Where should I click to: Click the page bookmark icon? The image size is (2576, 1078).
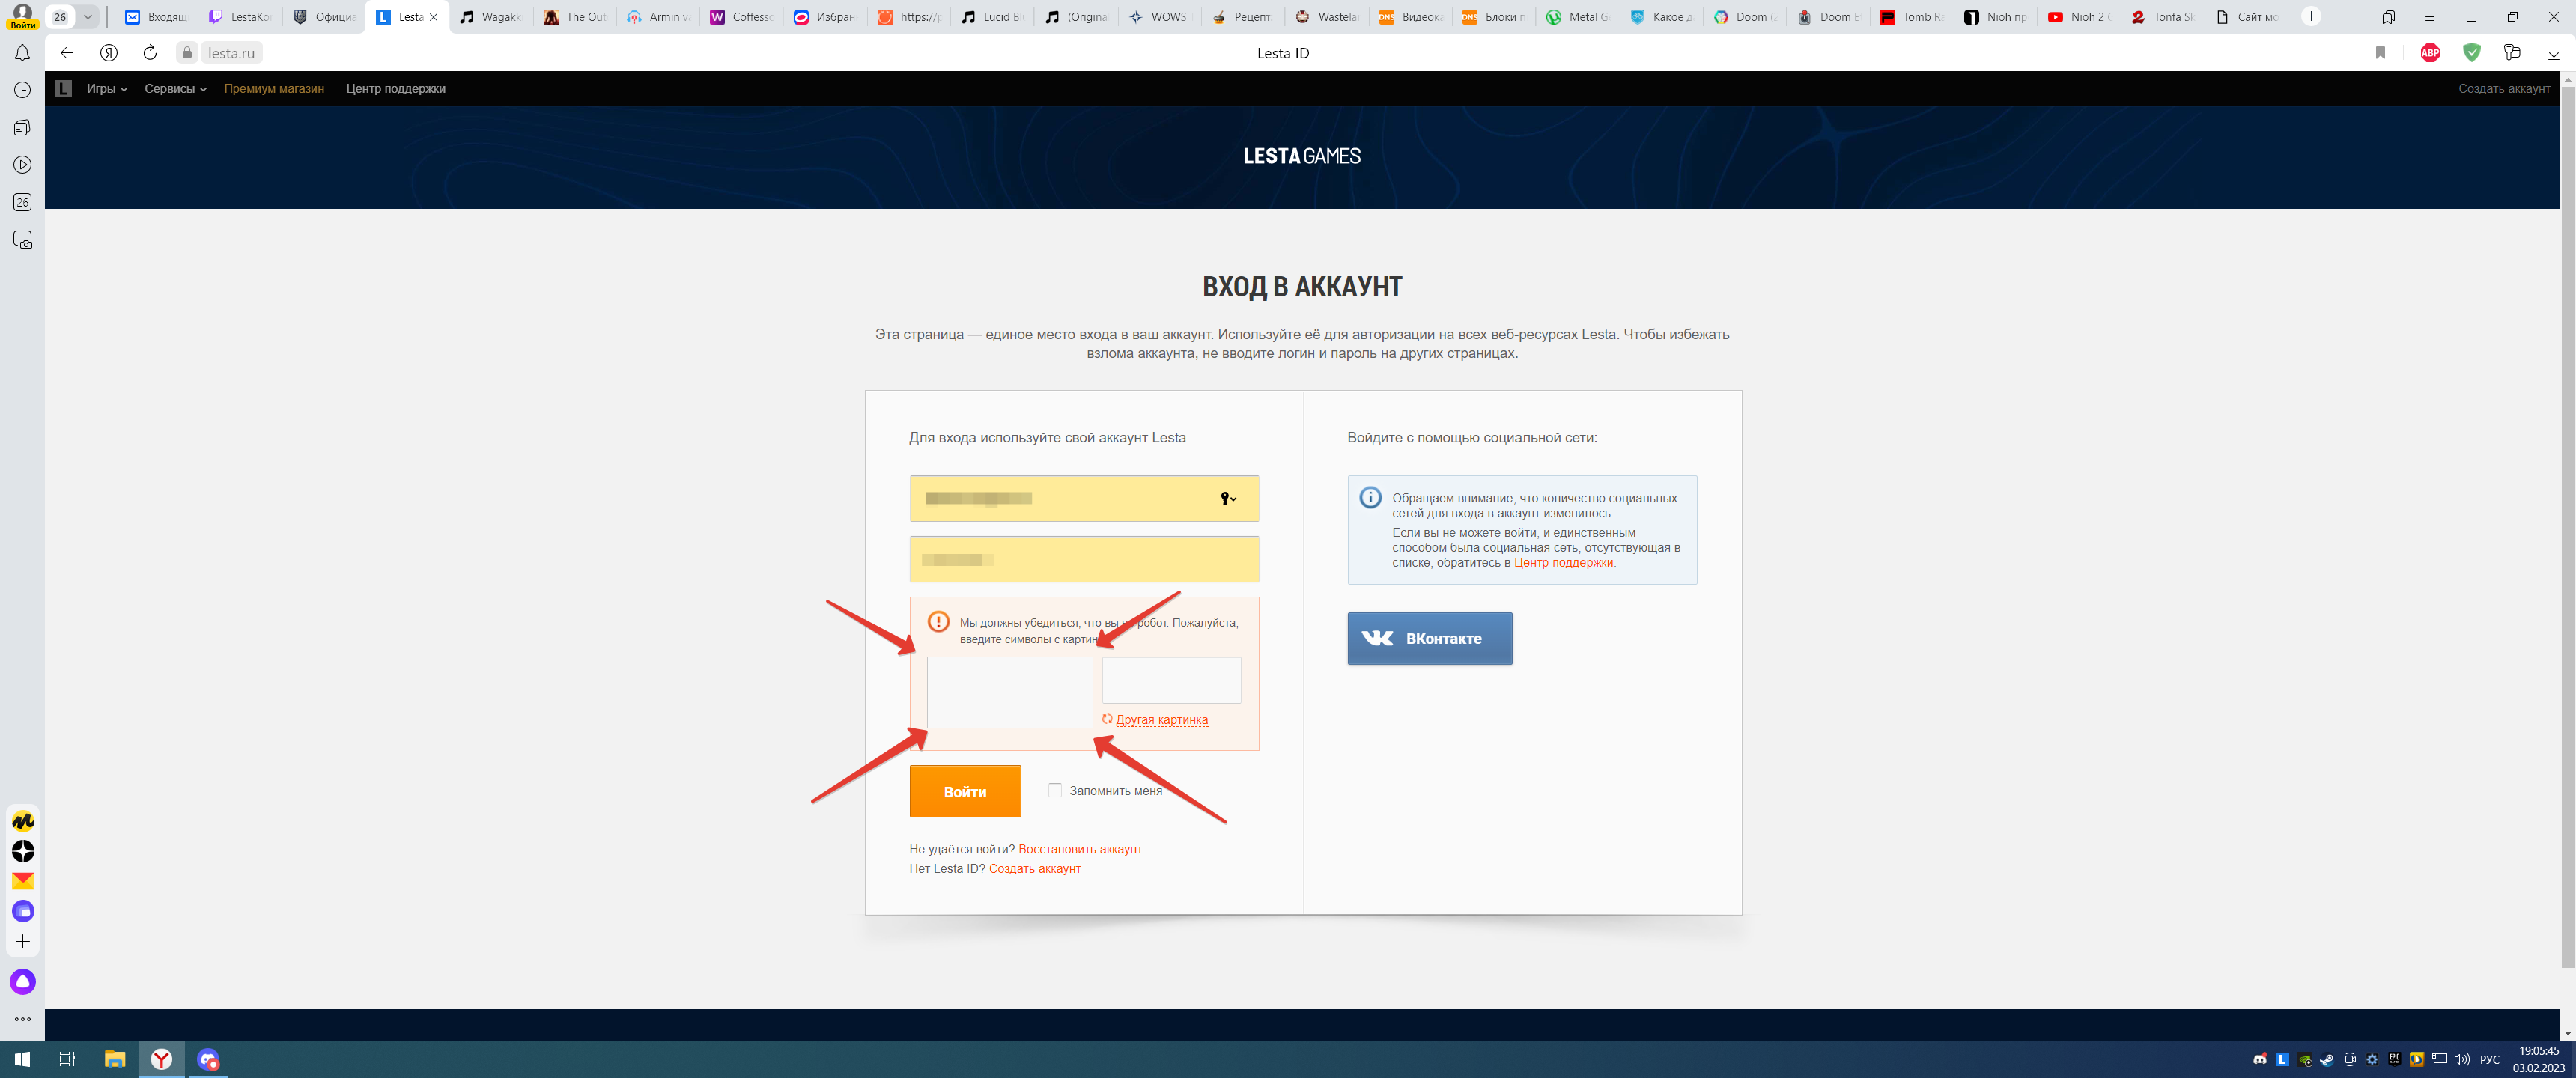click(2380, 53)
